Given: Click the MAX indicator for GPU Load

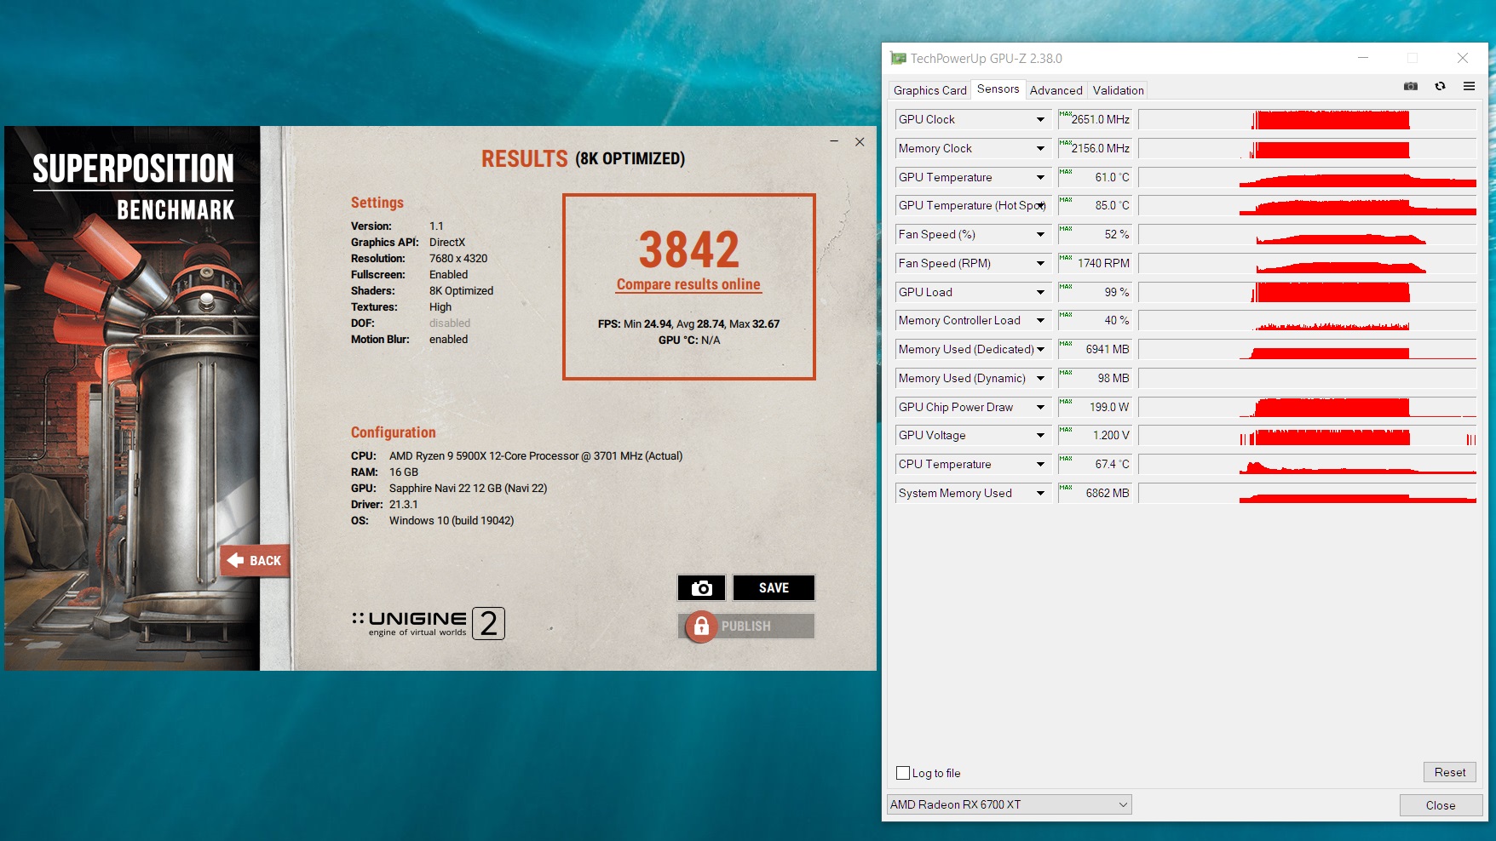Looking at the screenshot, I should click(x=1066, y=286).
